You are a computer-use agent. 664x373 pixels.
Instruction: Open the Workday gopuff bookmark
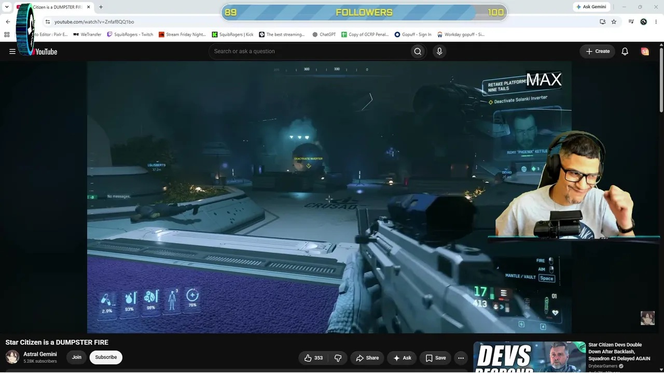click(461, 35)
